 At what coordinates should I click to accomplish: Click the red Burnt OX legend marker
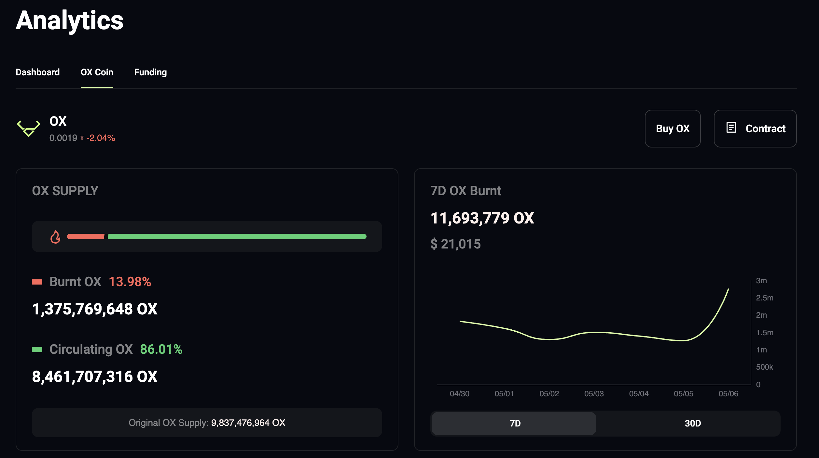tap(37, 282)
